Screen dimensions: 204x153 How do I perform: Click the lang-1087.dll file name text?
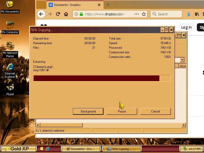41,70
